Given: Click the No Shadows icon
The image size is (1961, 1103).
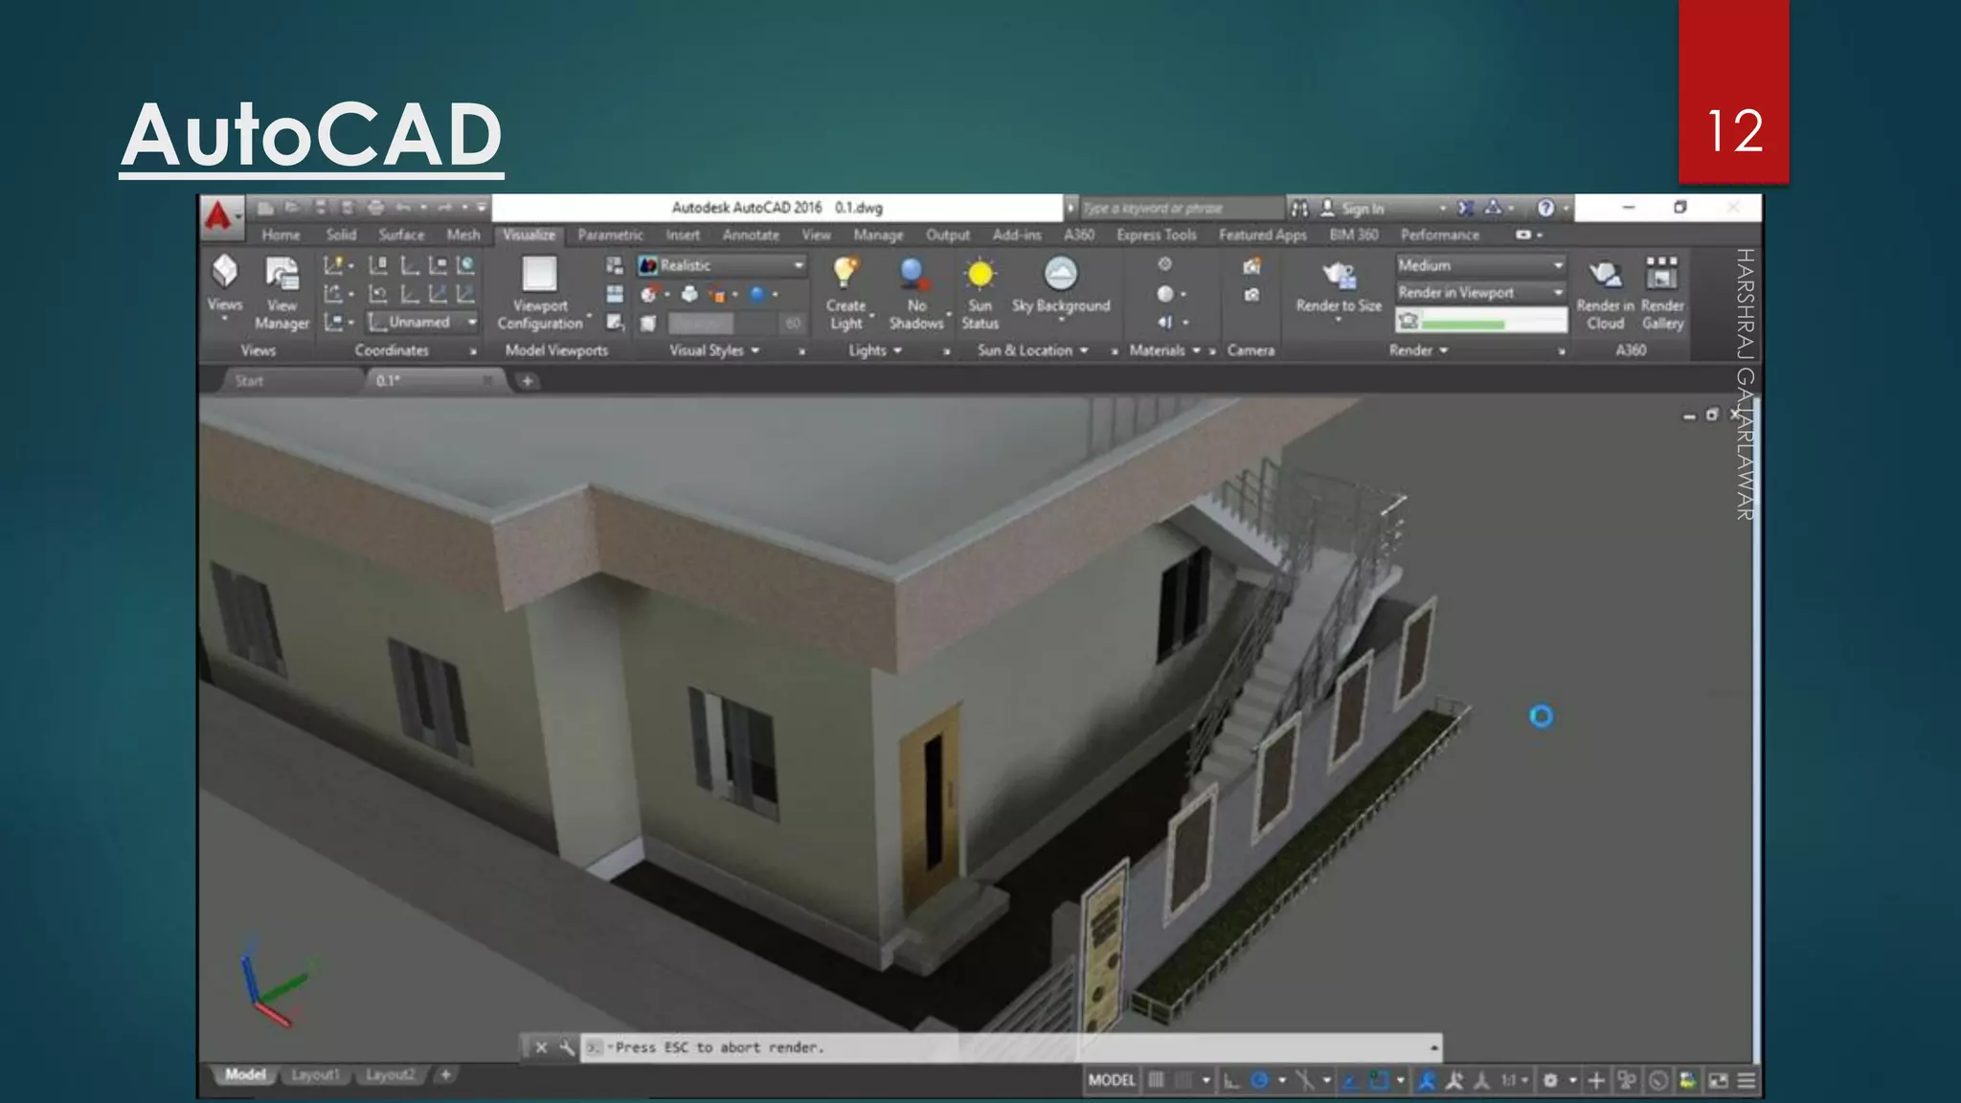Looking at the screenshot, I should tap(913, 275).
